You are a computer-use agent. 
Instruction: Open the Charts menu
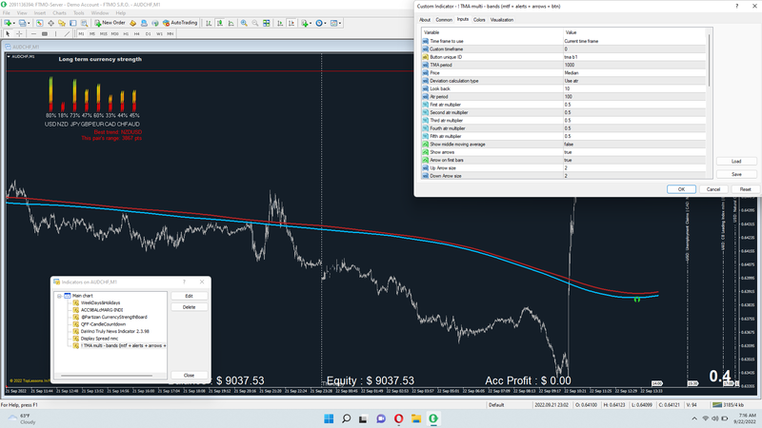[x=59, y=13]
